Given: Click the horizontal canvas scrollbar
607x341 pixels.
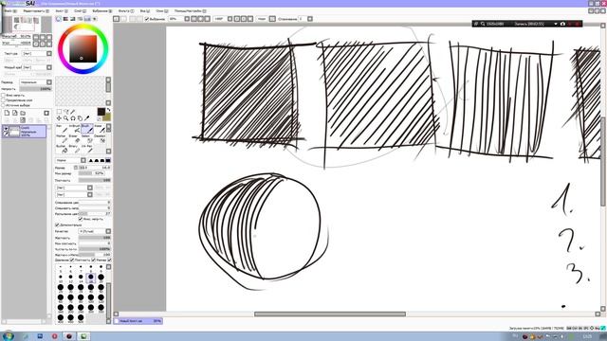Looking at the screenshot, I should pos(330,314).
